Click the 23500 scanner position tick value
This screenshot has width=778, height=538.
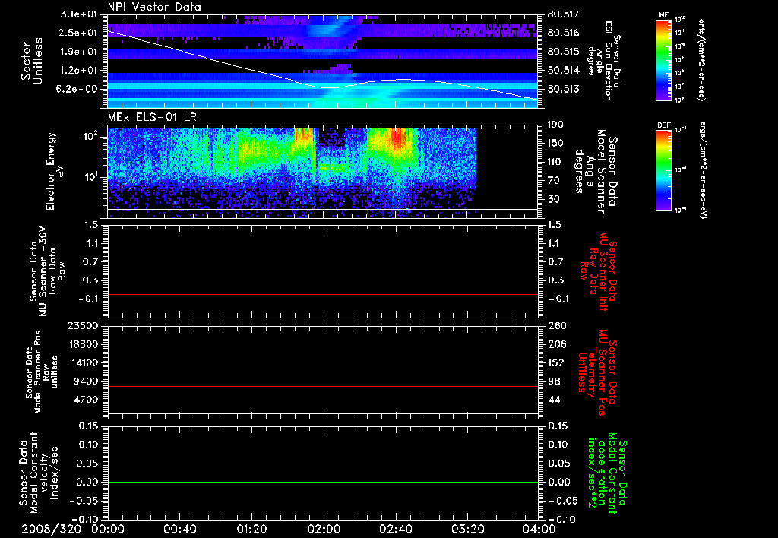coord(82,326)
